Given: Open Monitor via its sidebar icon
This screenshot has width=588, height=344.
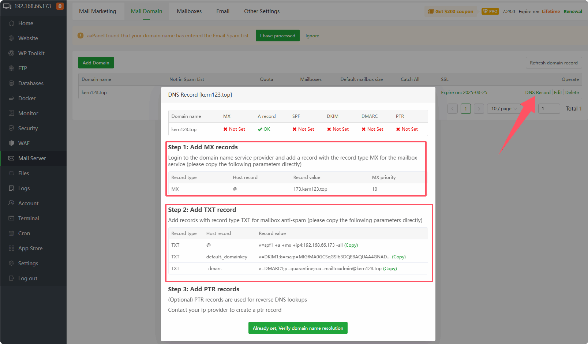Looking at the screenshot, I should click(x=11, y=113).
